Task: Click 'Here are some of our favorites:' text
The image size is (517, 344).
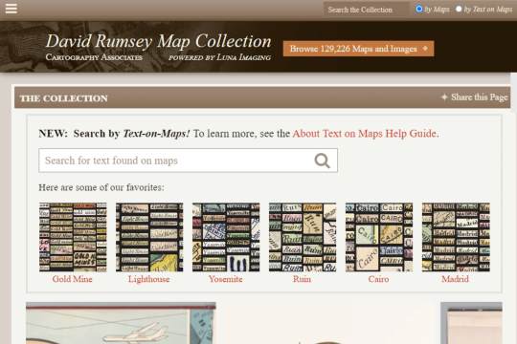Action: pos(101,187)
